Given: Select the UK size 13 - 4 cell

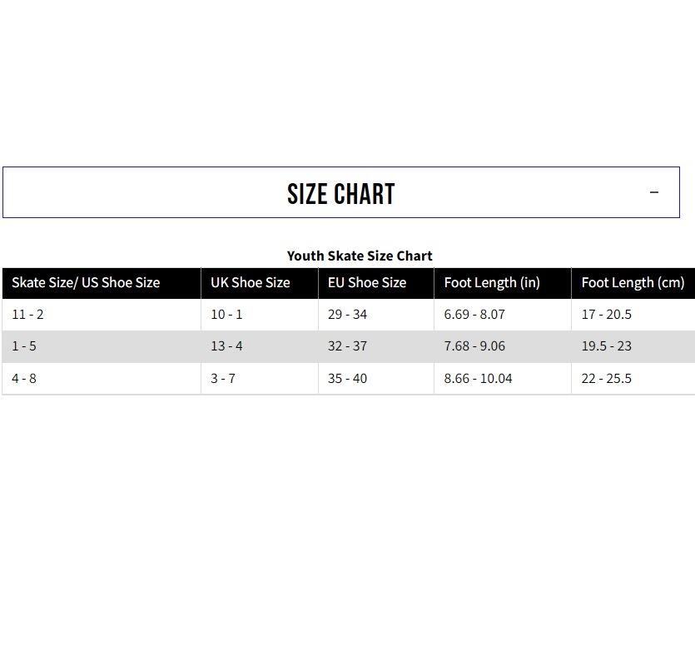Looking at the screenshot, I should point(226,346).
